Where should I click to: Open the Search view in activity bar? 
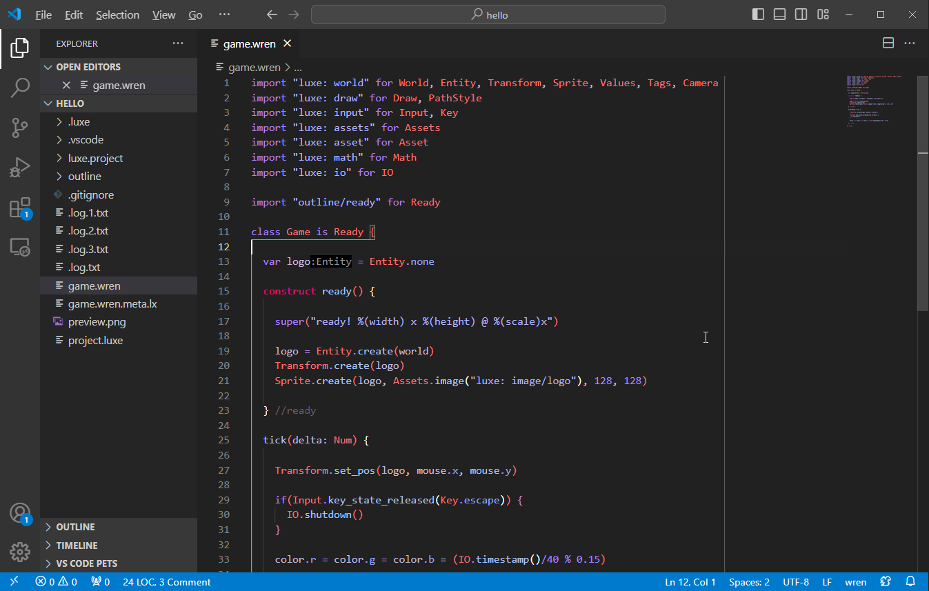[x=20, y=88]
